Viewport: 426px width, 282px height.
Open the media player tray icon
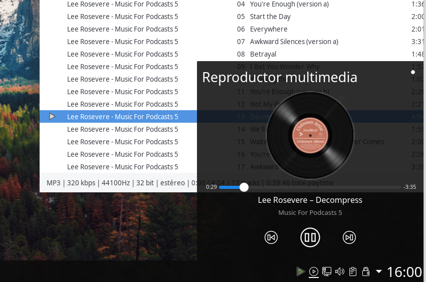click(313, 271)
